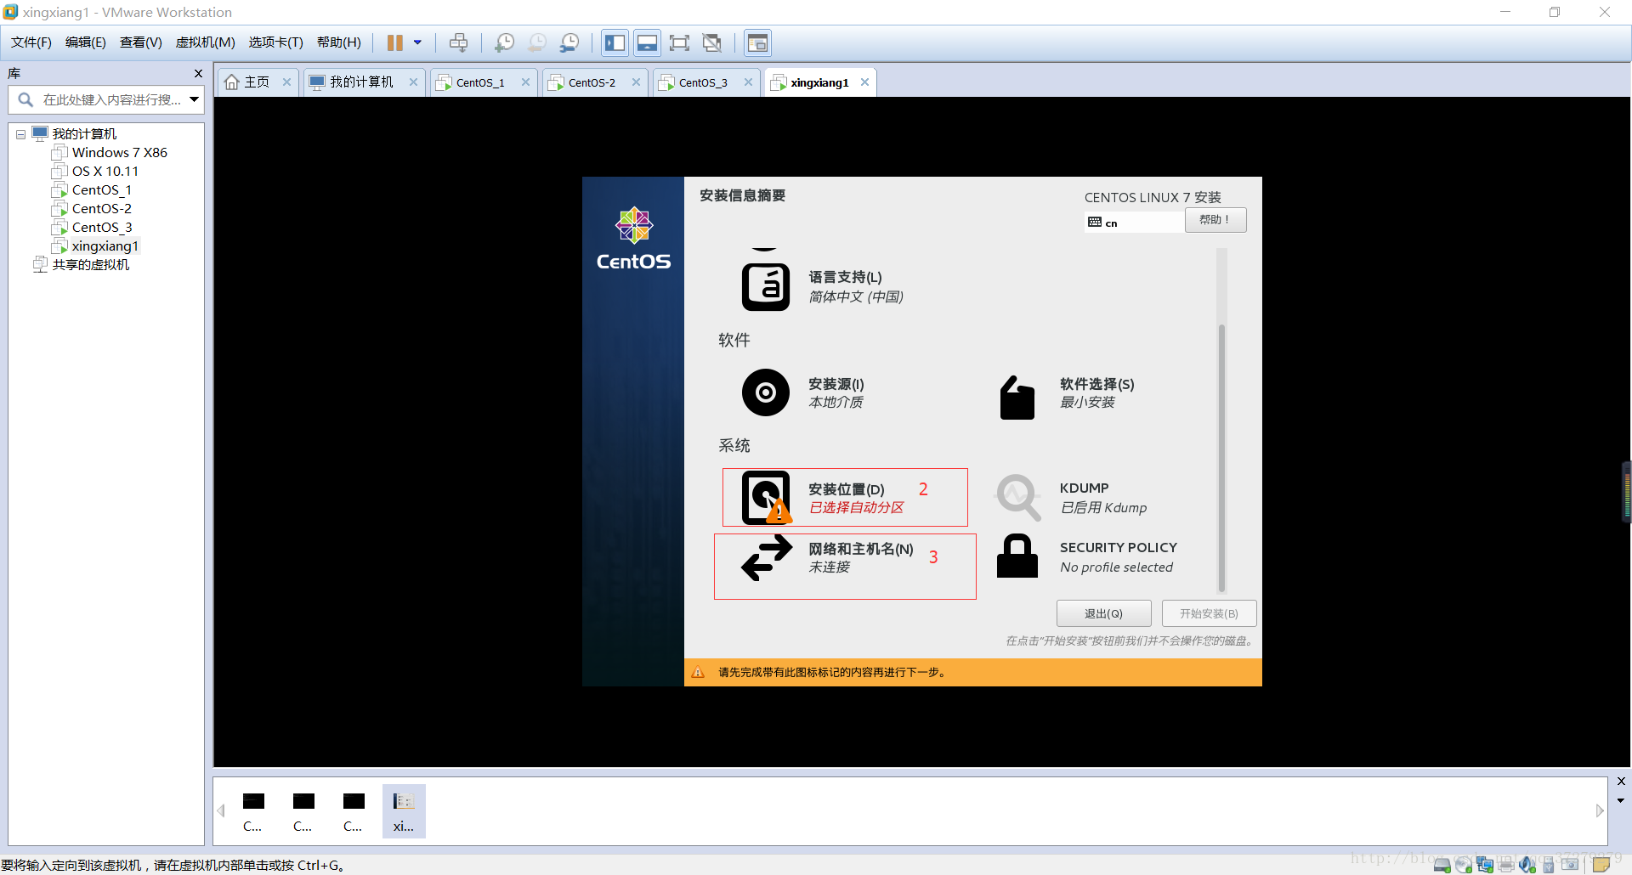Switch to Unity mode
This screenshot has height=875, width=1632.
pyautogui.click(x=712, y=42)
